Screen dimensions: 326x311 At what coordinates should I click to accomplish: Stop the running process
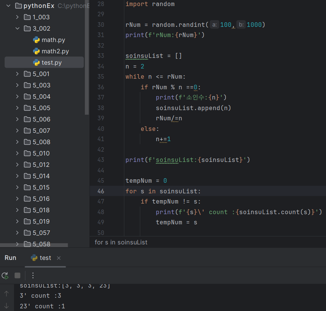tap(17, 275)
